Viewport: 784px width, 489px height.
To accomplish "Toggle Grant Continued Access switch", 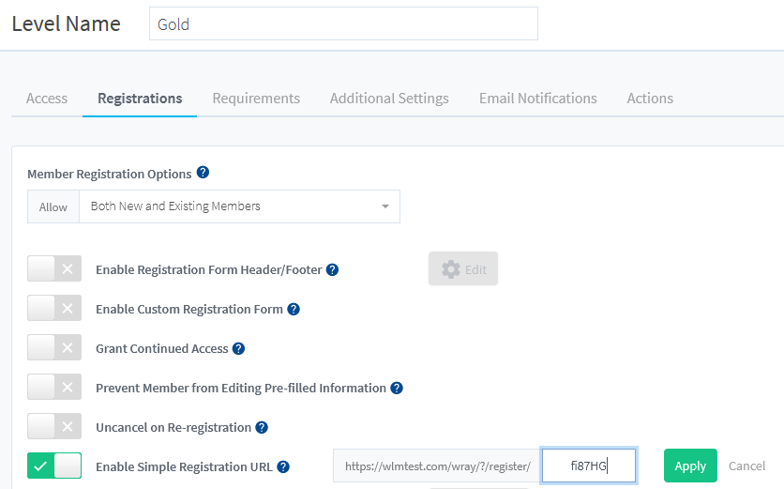I will click(54, 348).
